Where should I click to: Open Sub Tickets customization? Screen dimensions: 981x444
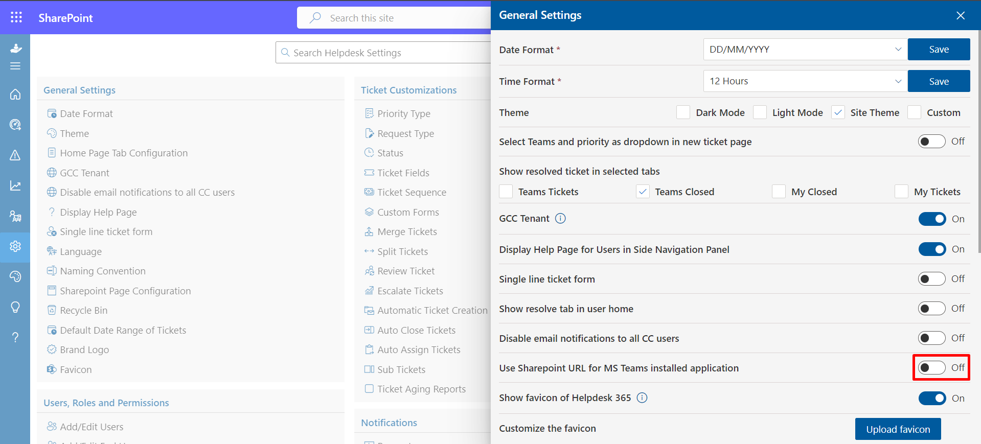tap(395, 369)
